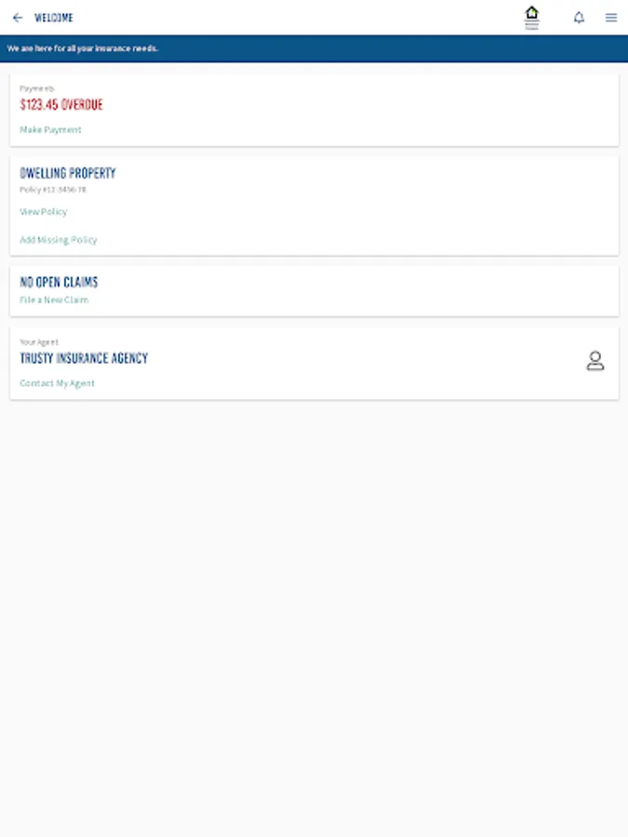Click the house logo icon
The width and height of the screenshot is (628, 837).
coord(531,18)
